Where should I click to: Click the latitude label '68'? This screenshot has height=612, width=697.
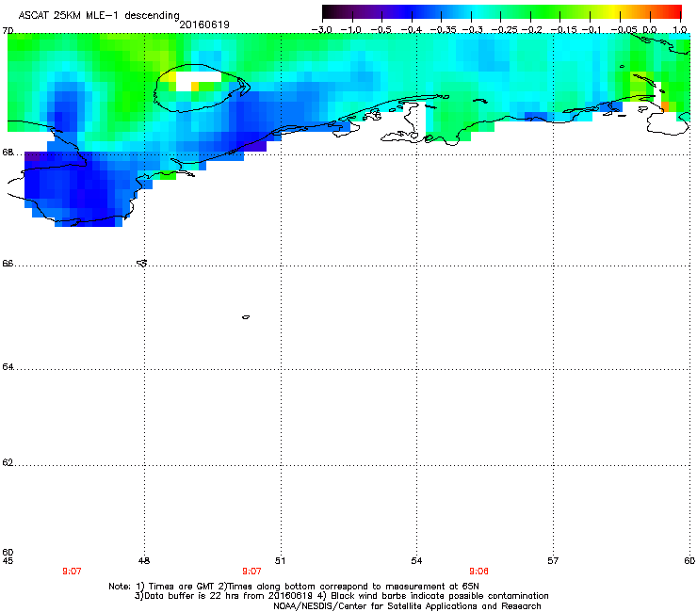coord(8,152)
